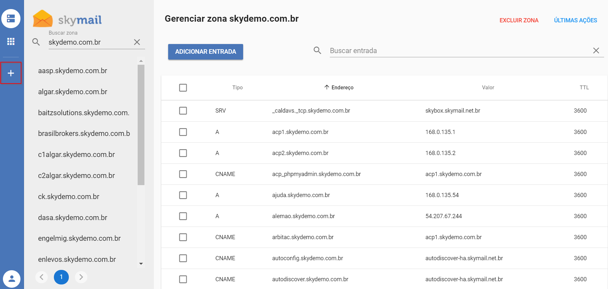
Task: Open the dasa.skydemo.com.br zone
Action: tap(73, 218)
